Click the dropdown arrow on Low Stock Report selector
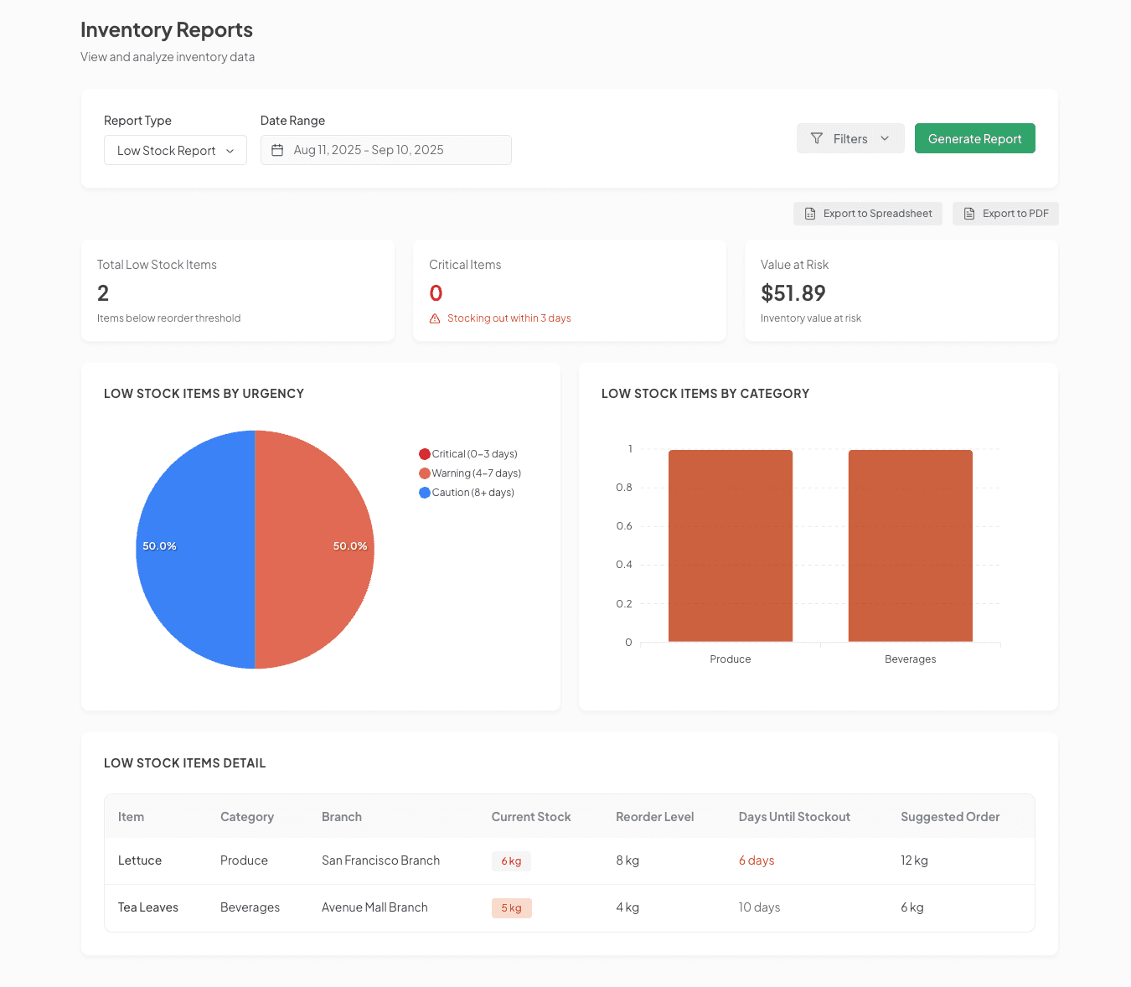The image size is (1131, 987). coord(230,151)
